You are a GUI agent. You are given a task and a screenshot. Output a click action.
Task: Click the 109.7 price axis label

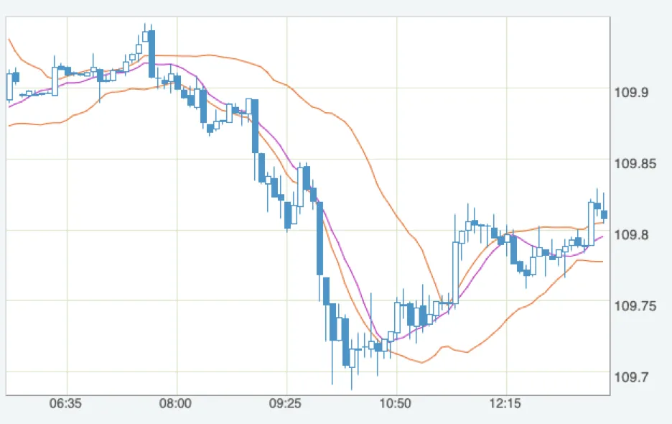[631, 377]
